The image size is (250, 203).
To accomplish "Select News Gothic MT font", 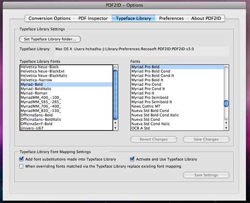I will point(177,106).
